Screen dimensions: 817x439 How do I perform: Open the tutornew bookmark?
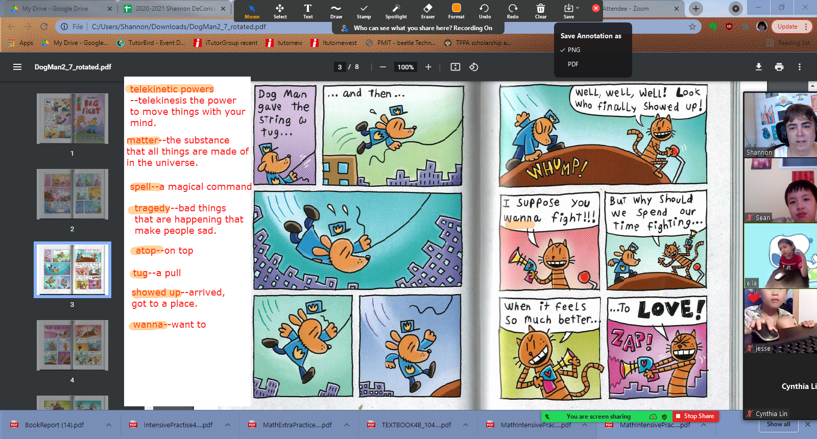284,43
